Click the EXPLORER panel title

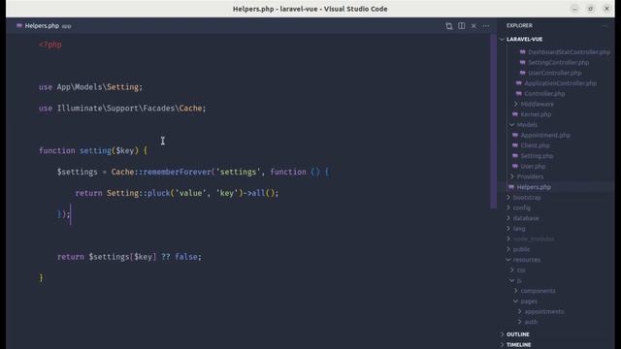click(x=519, y=25)
